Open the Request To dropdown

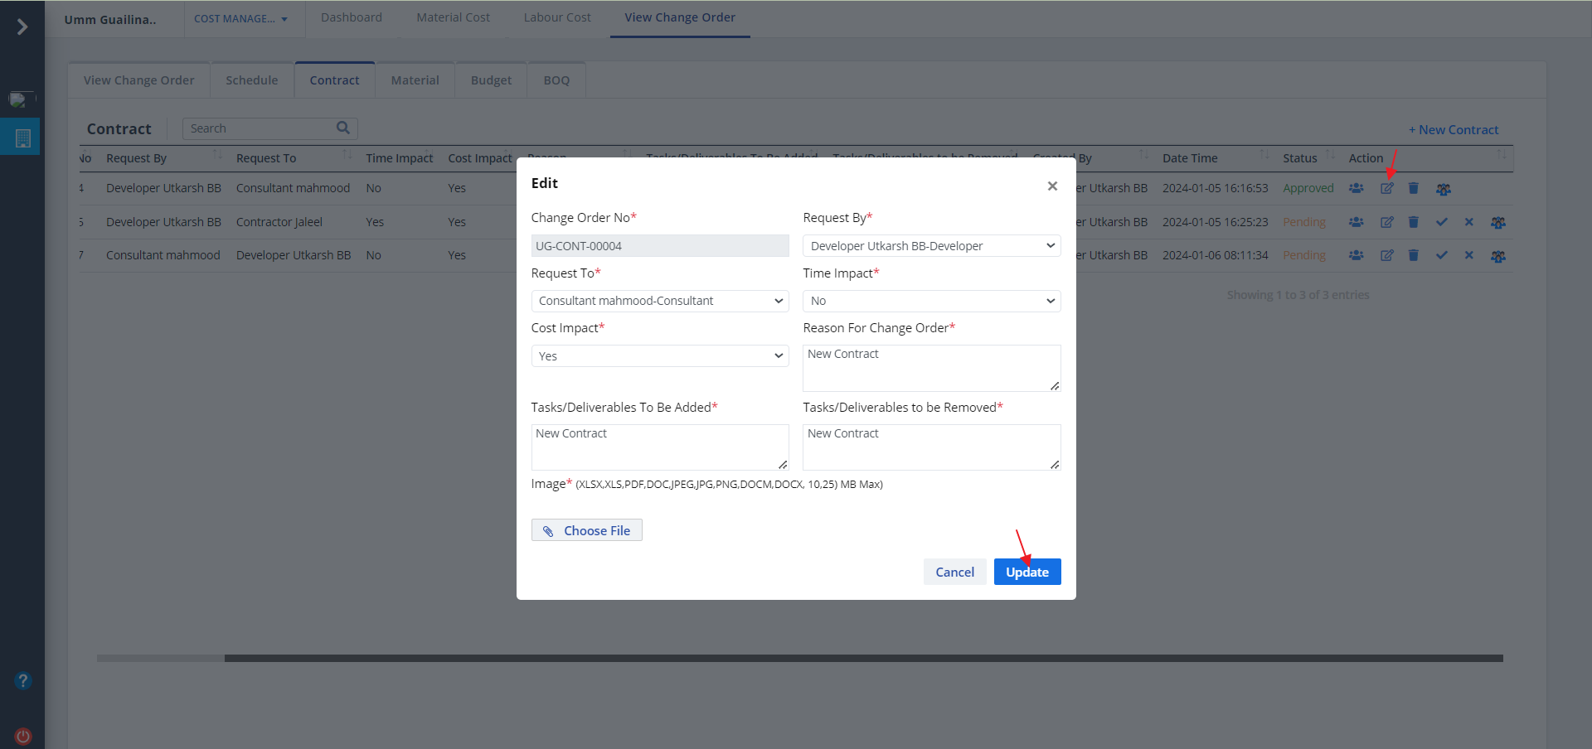[659, 301]
